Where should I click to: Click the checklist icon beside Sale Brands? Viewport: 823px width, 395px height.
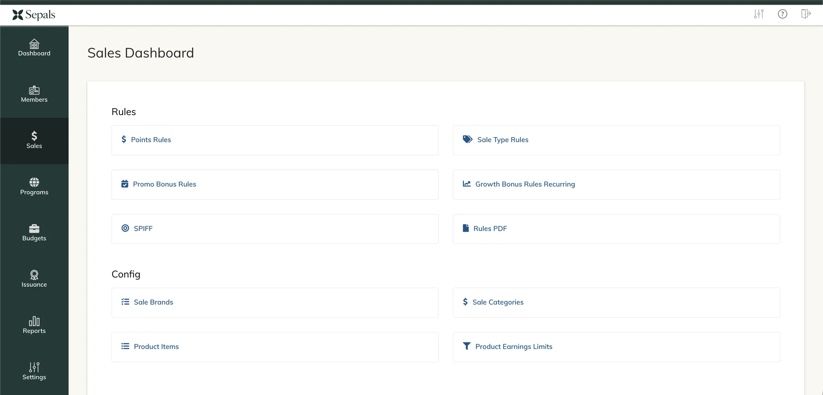click(x=125, y=302)
